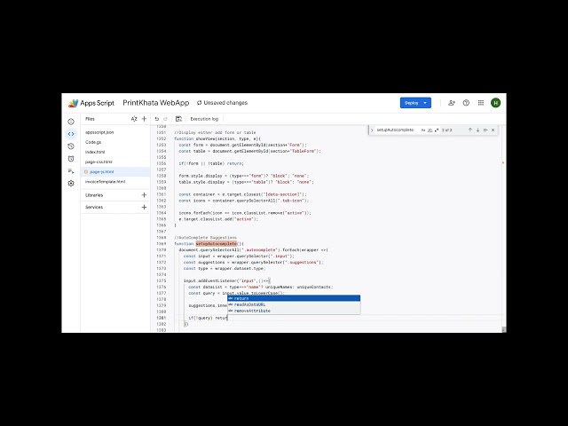Open the project Overview icon in sidebar
This screenshot has width=568, height=426.
tap(71, 122)
